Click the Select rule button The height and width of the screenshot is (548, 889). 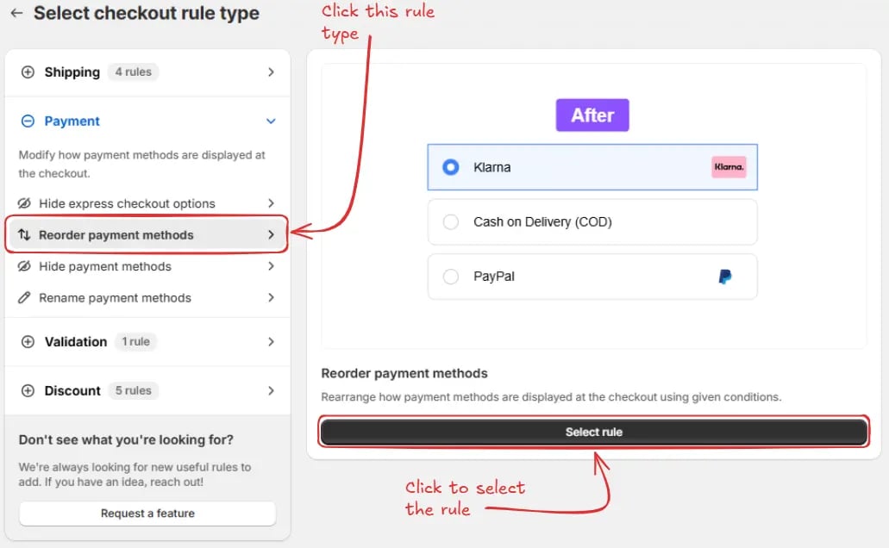click(593, 432)
